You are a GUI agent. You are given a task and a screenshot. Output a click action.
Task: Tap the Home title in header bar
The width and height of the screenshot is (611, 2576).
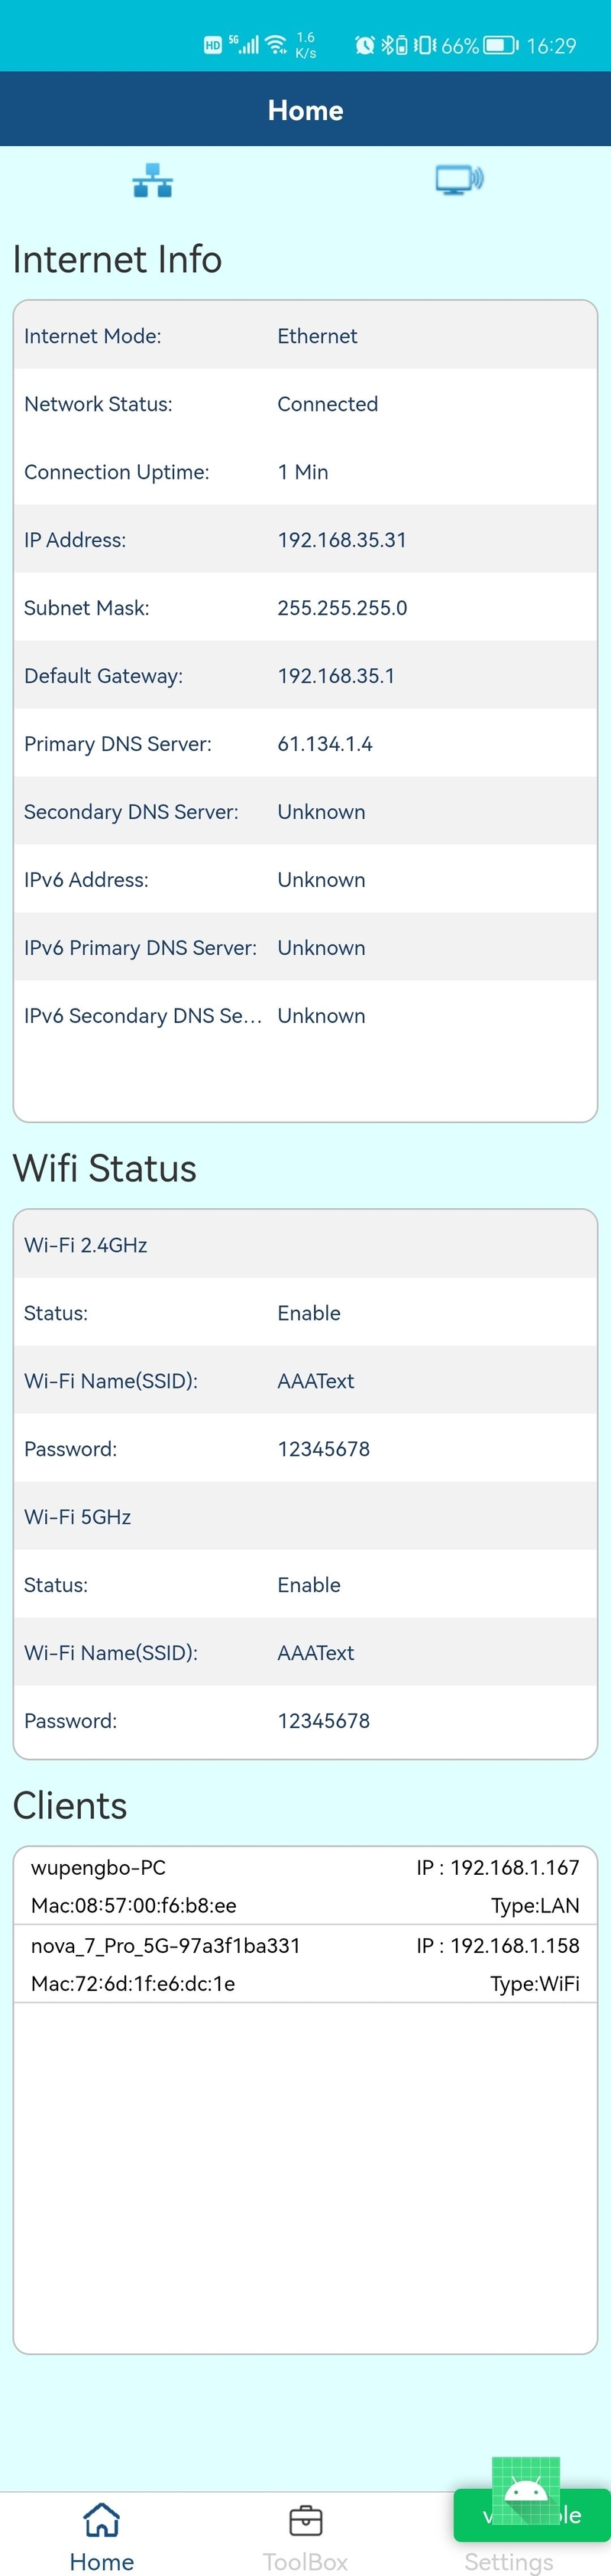tap(305, 110)
